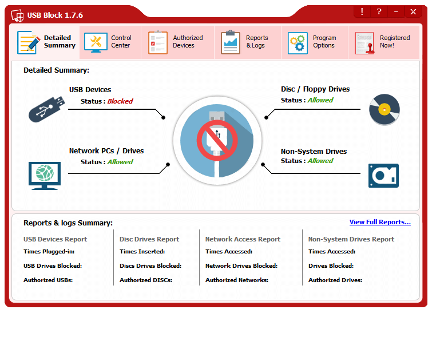Click the 'Network Drives Blocked:' label
The height and width of the screenshot is (337, 444).
[241, 265]
